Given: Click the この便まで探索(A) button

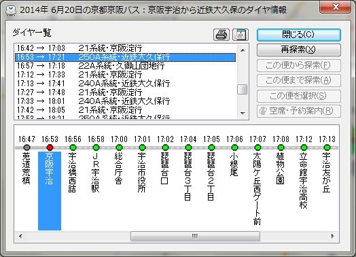Looking at the screenshot, I should coord(298,80).
